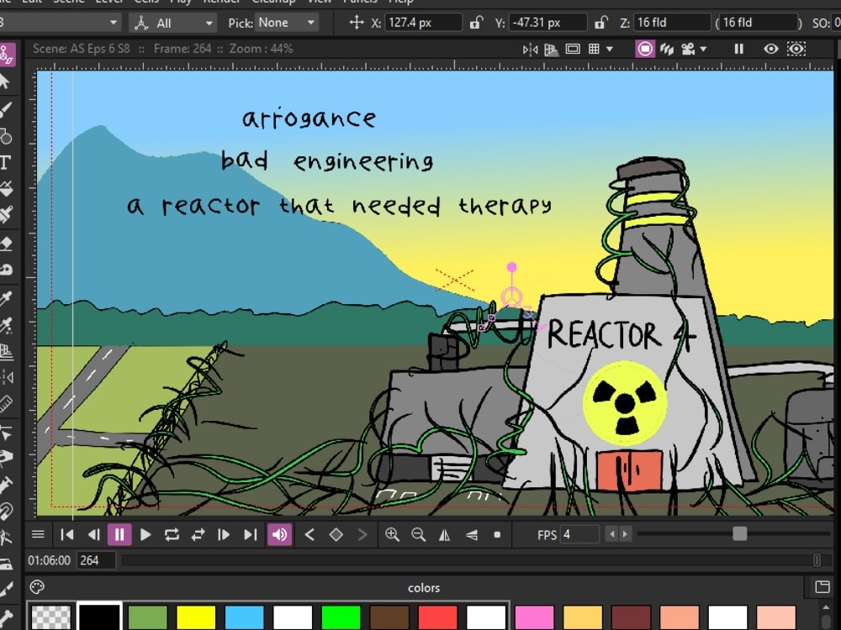Jump to the last frame

(250, 534)
